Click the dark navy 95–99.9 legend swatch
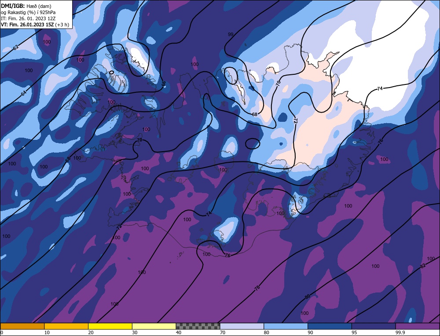Image resolution: width=440 pixels, height=336 pixels. pyautogui.click(x=374, y=326)
